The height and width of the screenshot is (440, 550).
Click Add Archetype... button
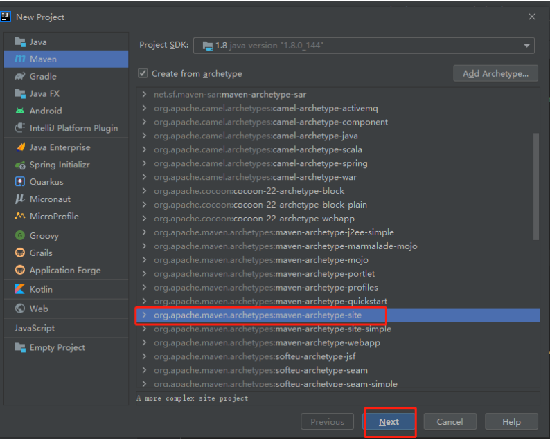(x=495, y=73)
